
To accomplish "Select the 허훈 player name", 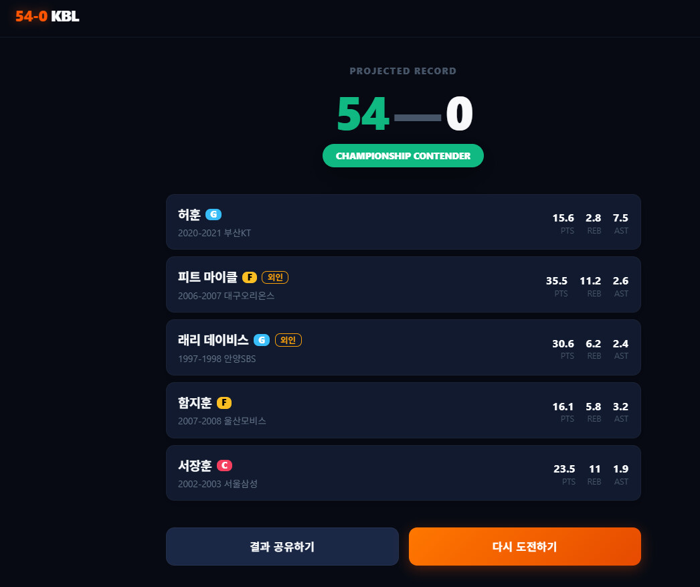I will pyautogui.click(x=189, y=215).
